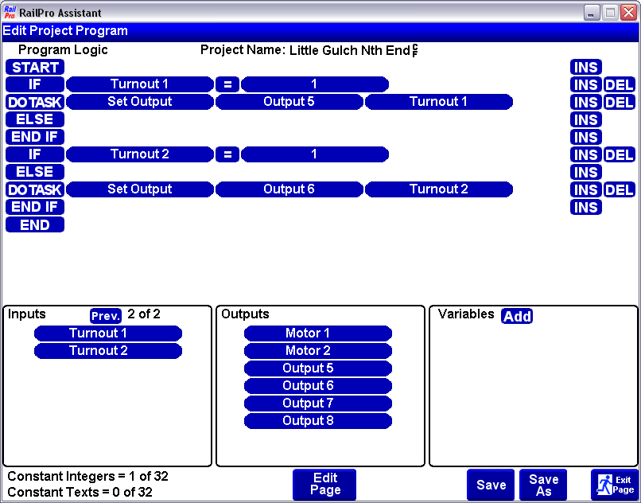The width and height of the screenshot is (641, 503).
Task: Click the ELSE block after the Turnout 2 condition
Action: [34, 172]
